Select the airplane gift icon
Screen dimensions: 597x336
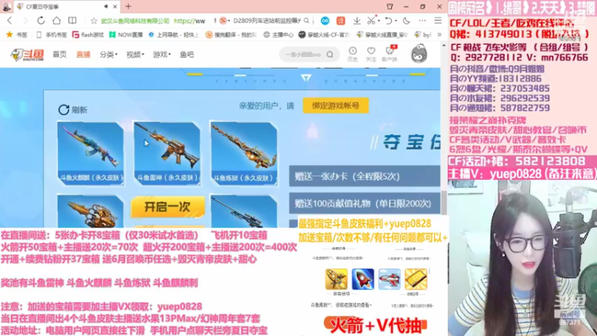[x=389, y=279]
